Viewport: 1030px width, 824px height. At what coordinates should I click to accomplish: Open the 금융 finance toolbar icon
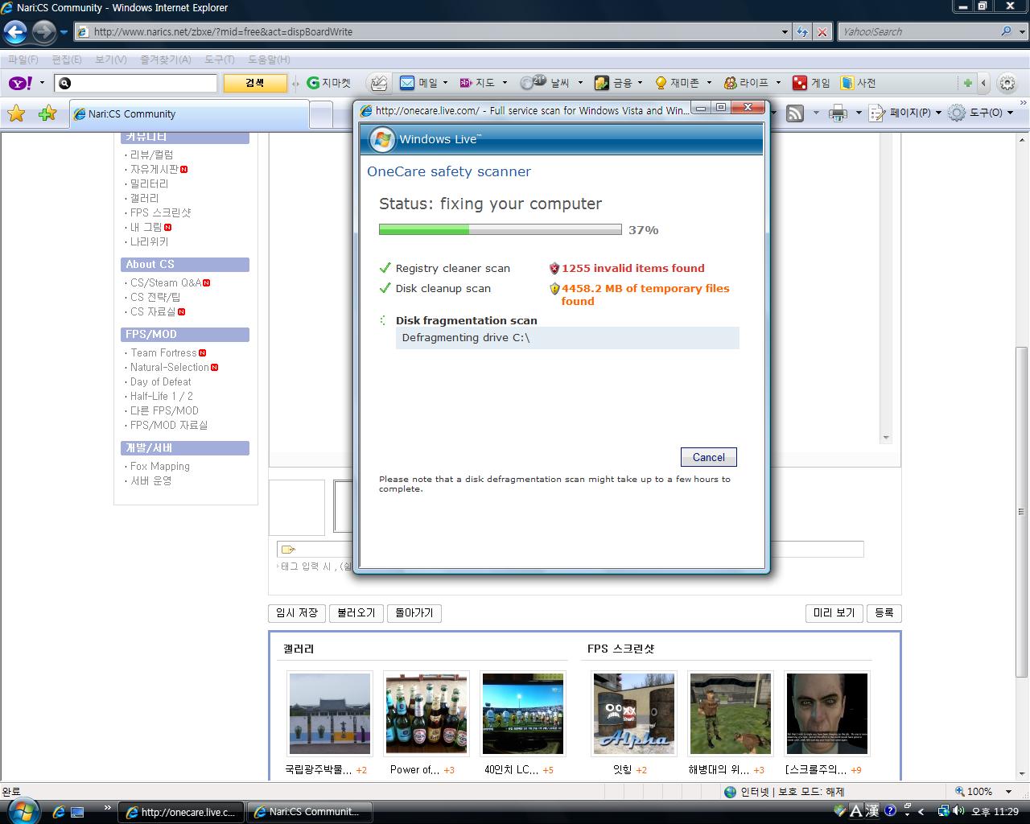pyautogui.click(x=613, y=83)
